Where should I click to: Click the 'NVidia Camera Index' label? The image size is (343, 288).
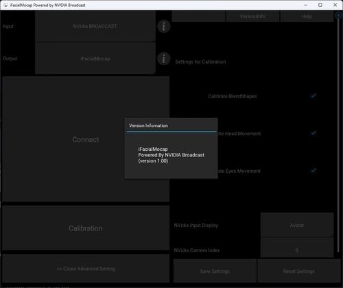coord(197,250)
